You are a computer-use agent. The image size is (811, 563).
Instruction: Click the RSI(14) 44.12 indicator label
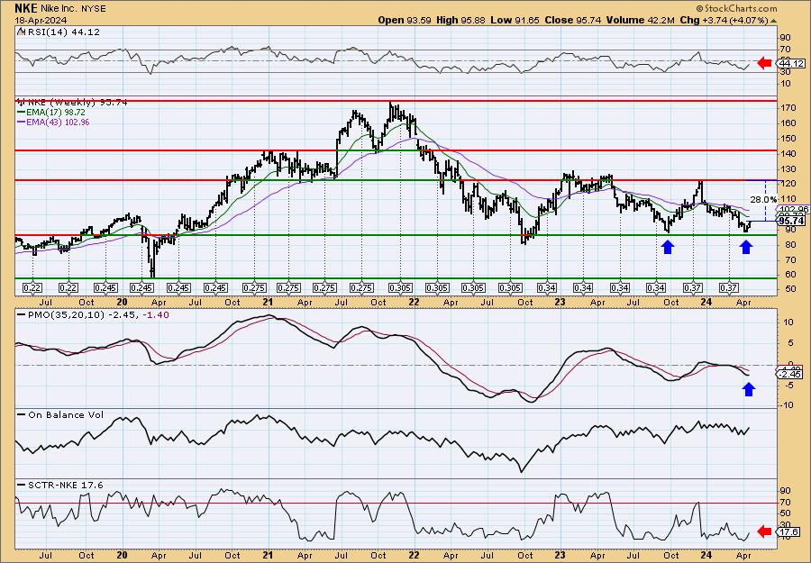tap(62, 32)
